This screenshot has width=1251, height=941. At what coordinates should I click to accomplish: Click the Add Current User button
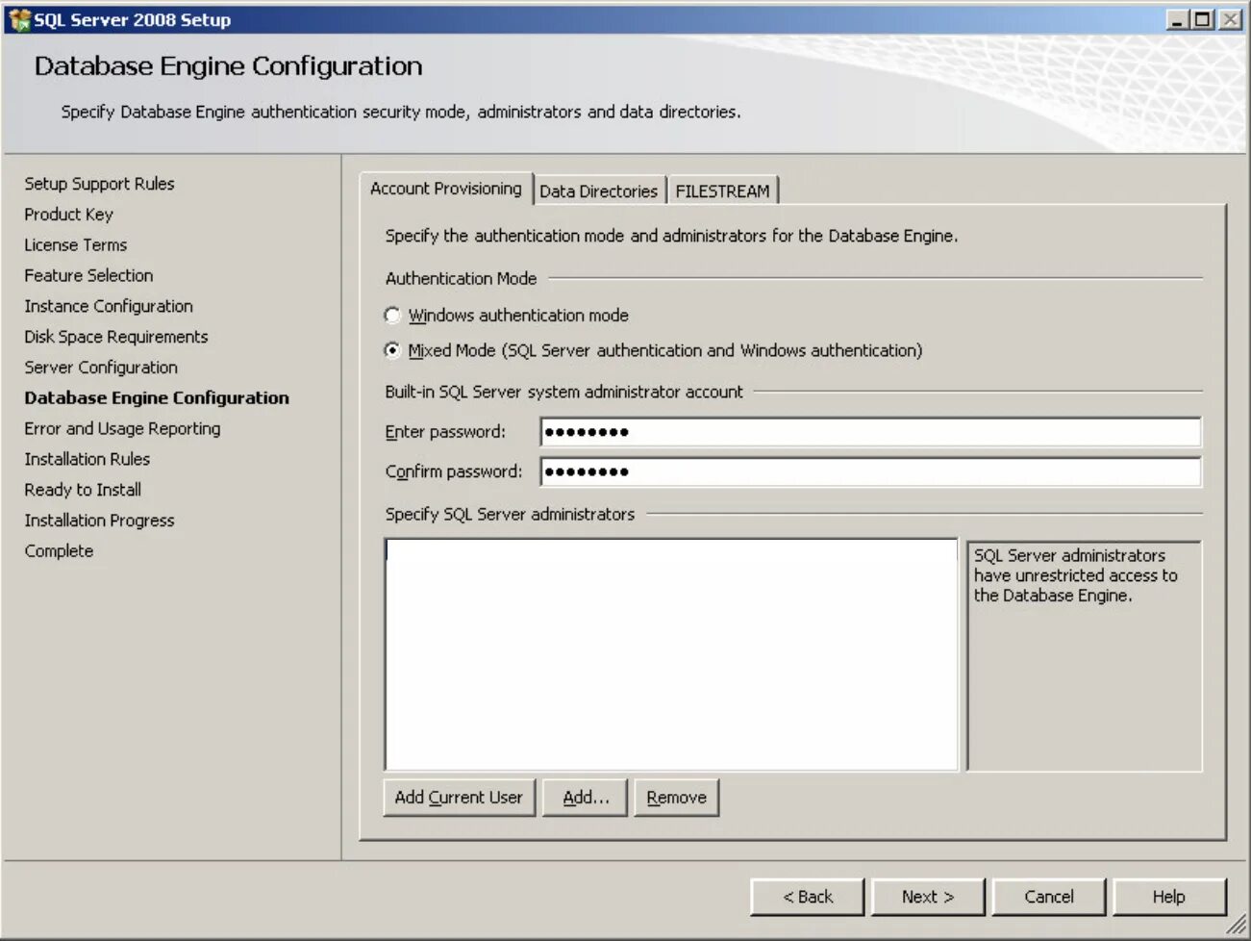[x=459, y=798]
